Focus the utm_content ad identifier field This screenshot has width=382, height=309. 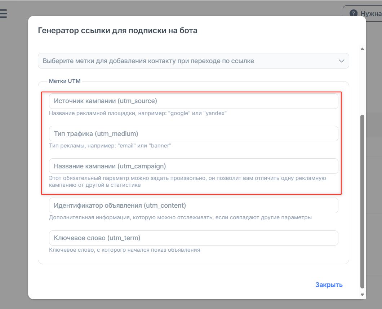pyautogui.click(x=194, y=206)
